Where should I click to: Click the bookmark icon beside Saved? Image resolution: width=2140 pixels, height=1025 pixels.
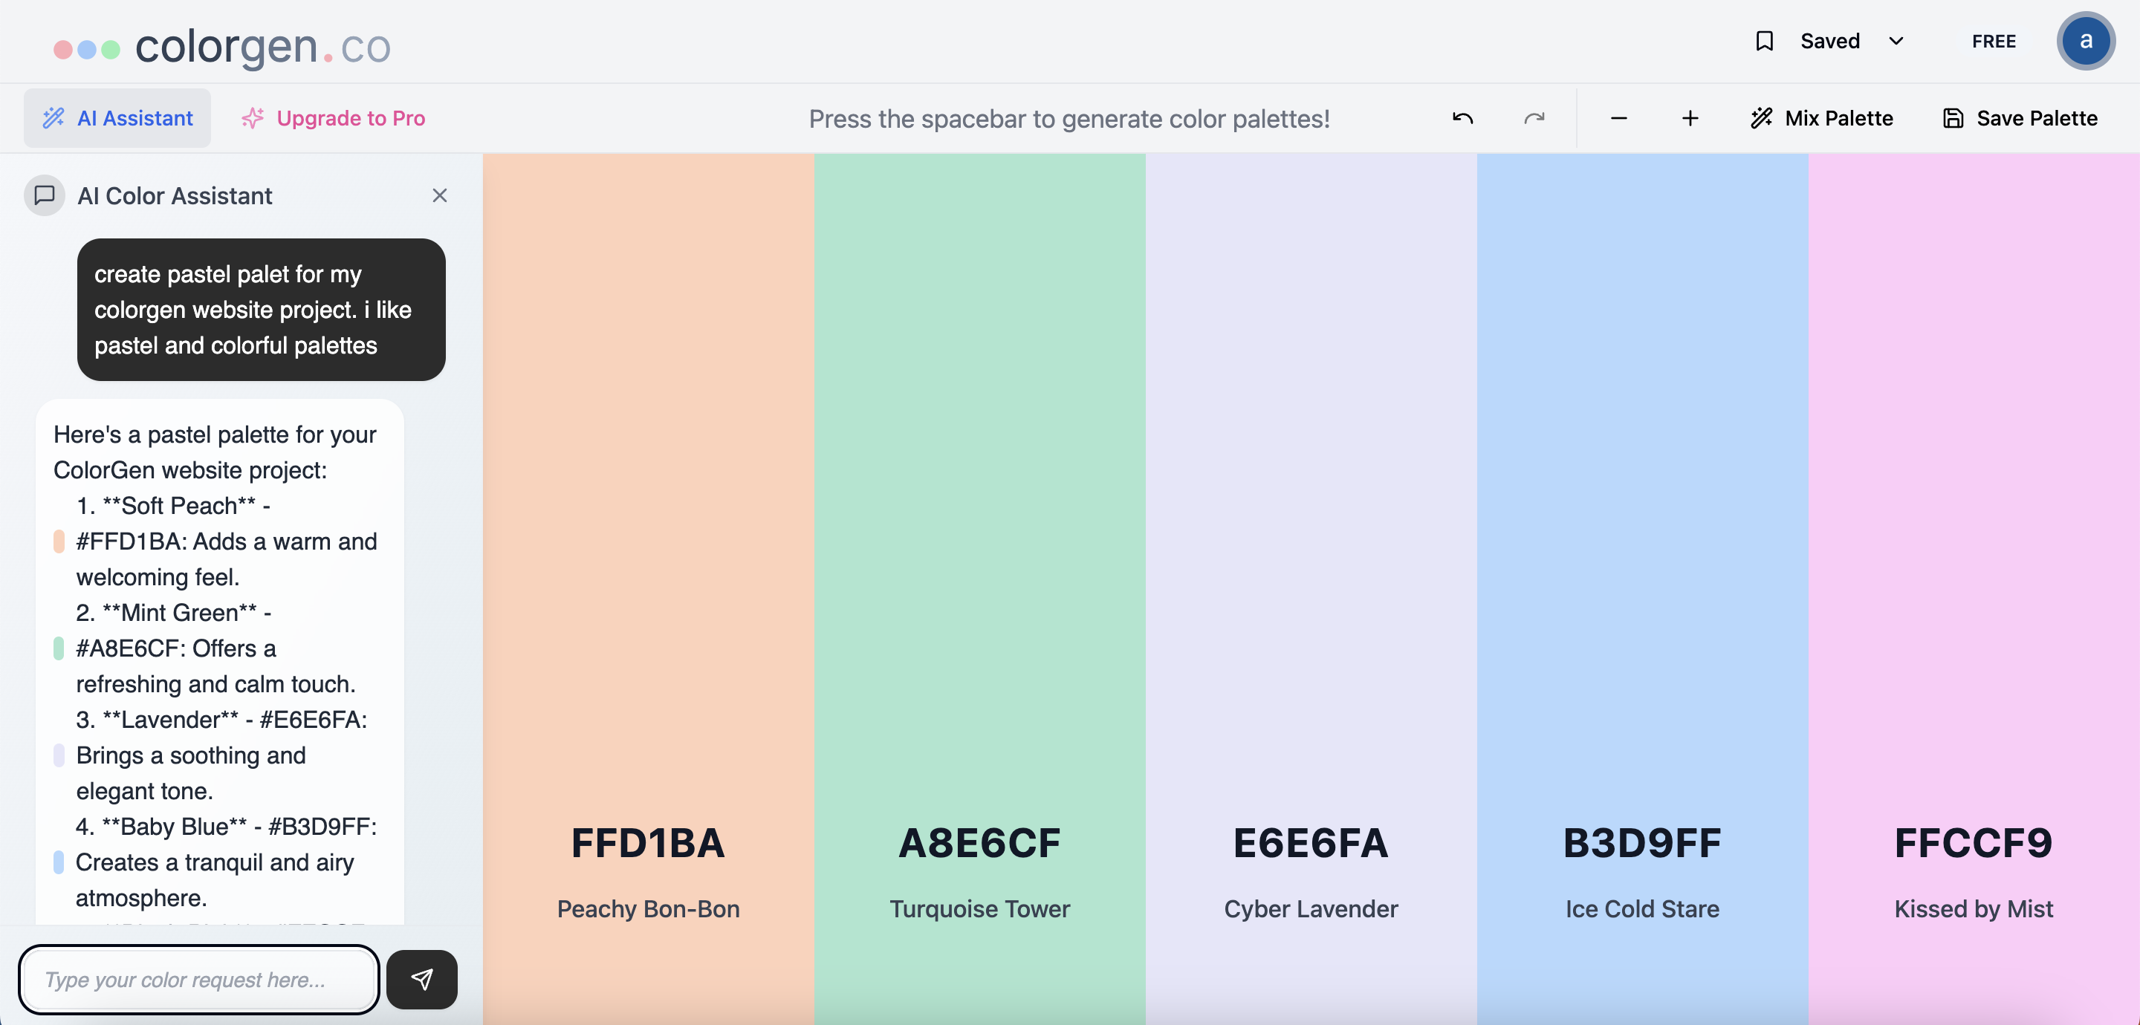[1764, 42]
